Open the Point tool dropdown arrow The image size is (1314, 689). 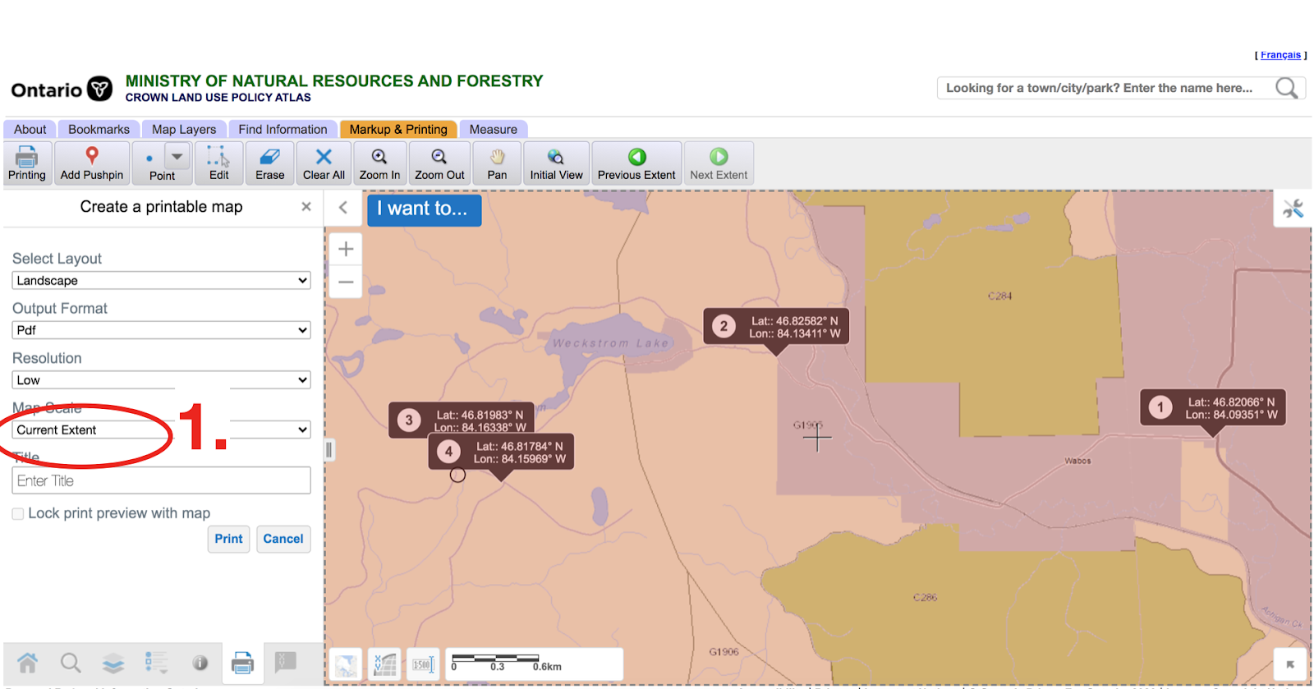click(177, 156)
